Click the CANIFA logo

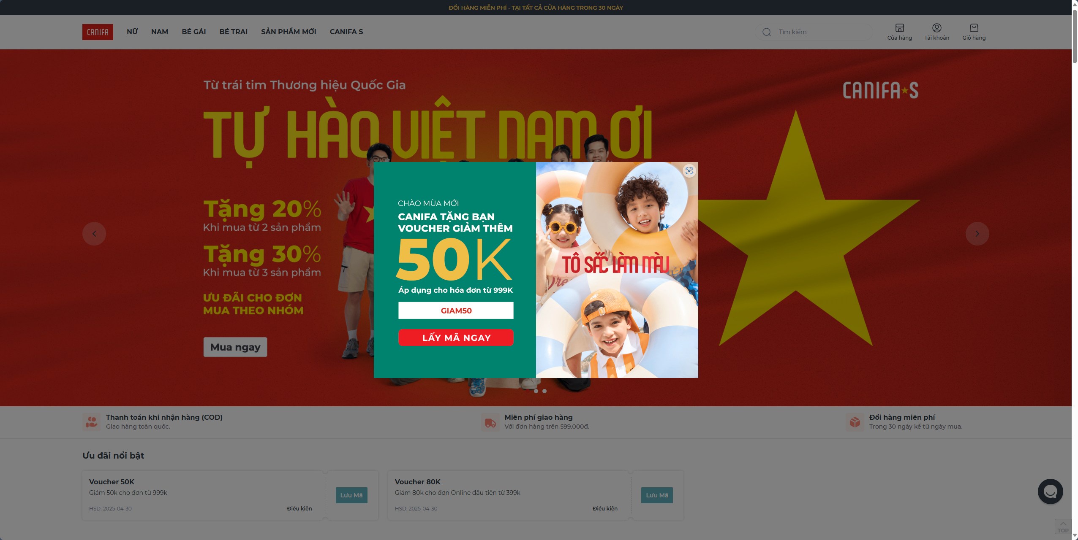(x=98, y=32)
